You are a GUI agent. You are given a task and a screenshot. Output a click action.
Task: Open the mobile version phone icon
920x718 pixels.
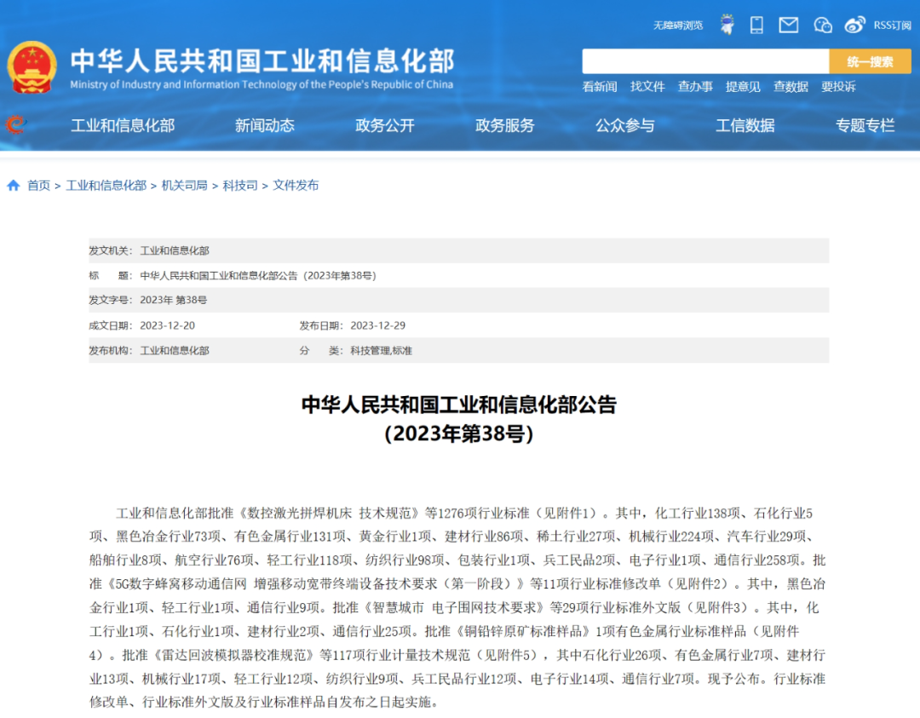click(756, 25)
